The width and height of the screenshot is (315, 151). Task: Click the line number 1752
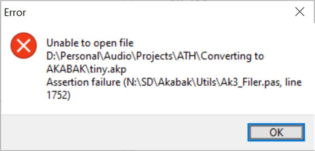pyautogui.click(x=57, y=96)
